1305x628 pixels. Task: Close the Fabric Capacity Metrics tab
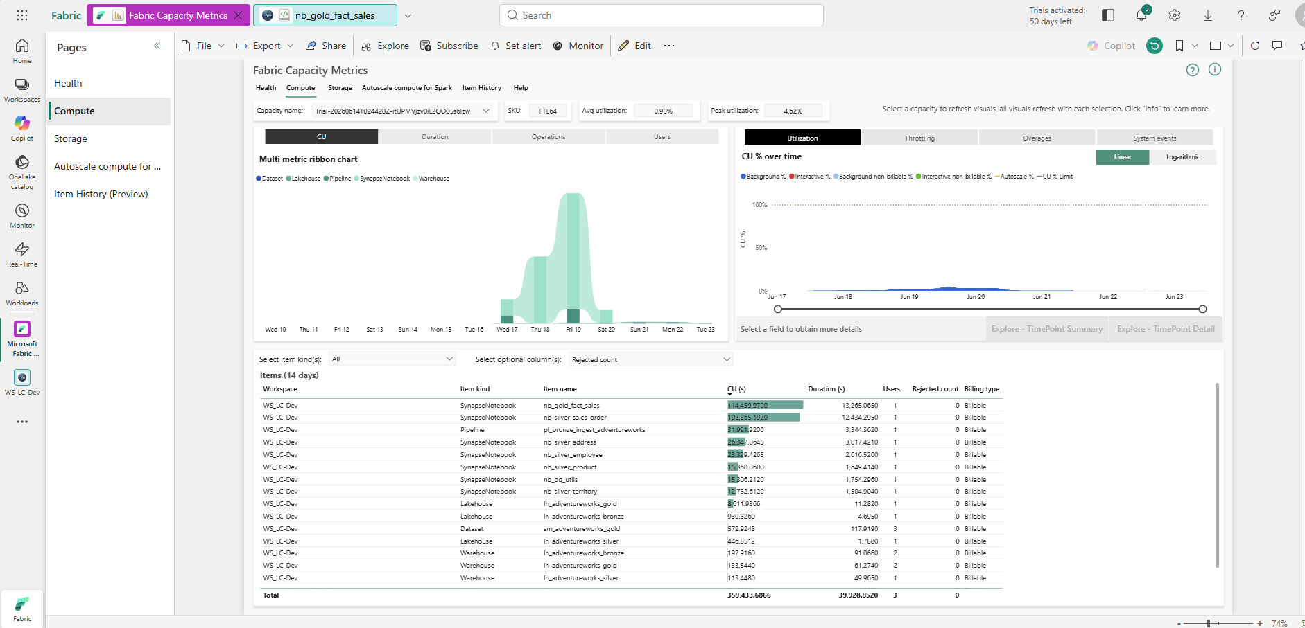pos(239,15)
